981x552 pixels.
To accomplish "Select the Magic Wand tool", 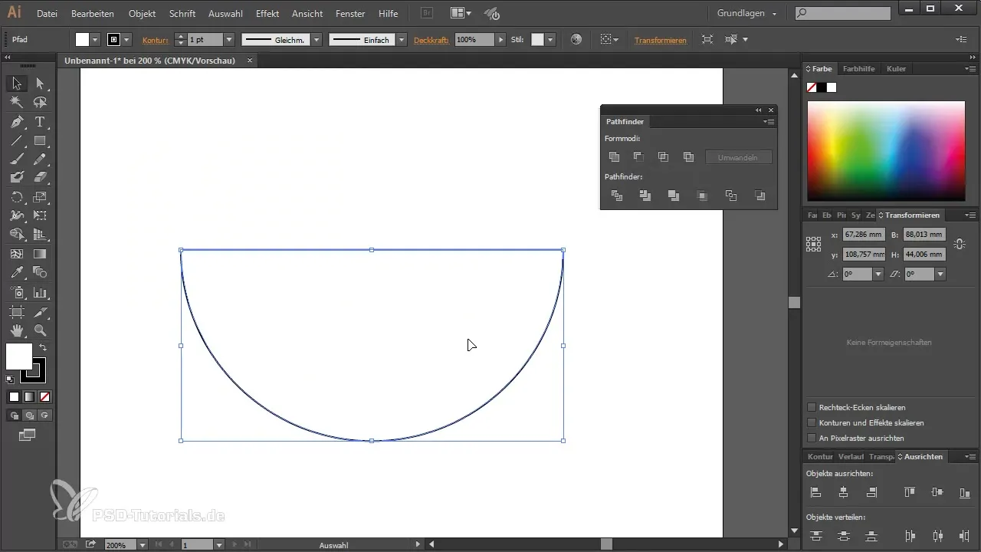I will coord(17,103).
